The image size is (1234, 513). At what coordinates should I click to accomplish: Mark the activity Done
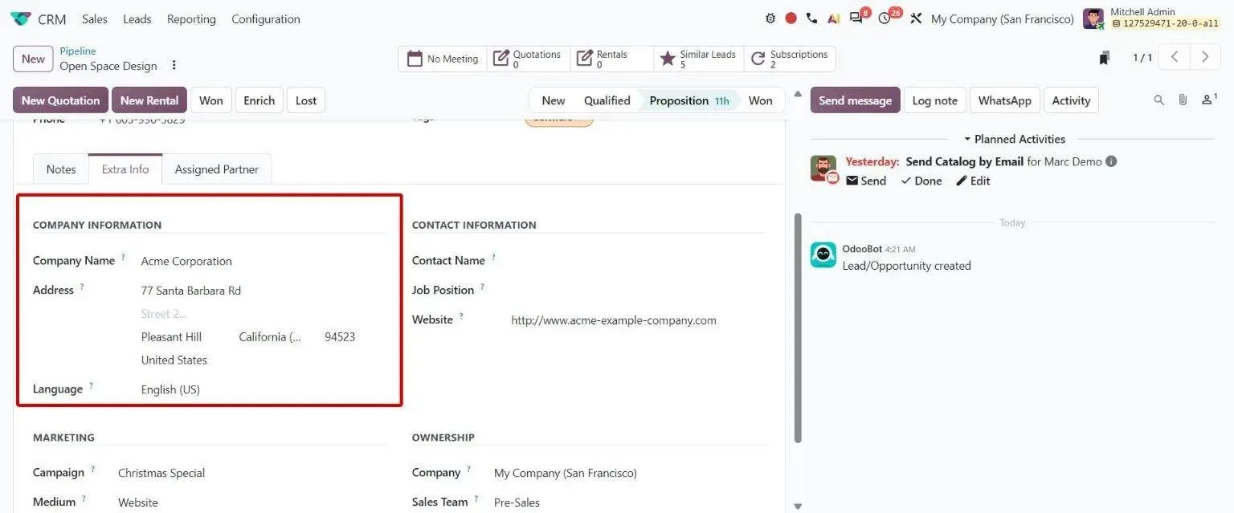(x=921, y=181)
